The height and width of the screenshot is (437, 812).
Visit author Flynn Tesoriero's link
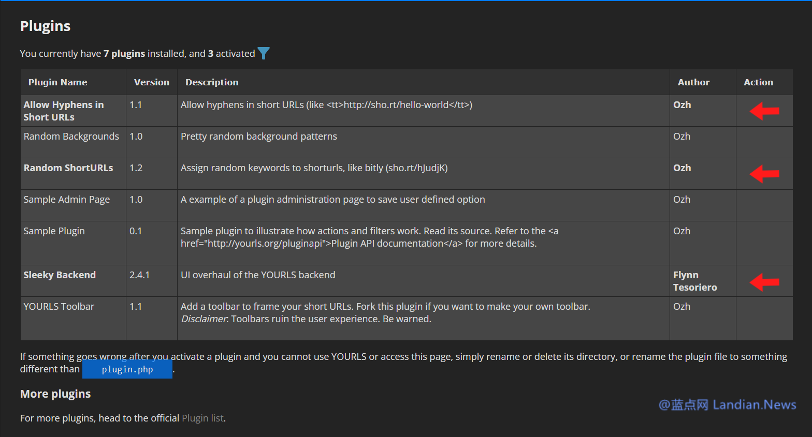[x=694, y=281]
